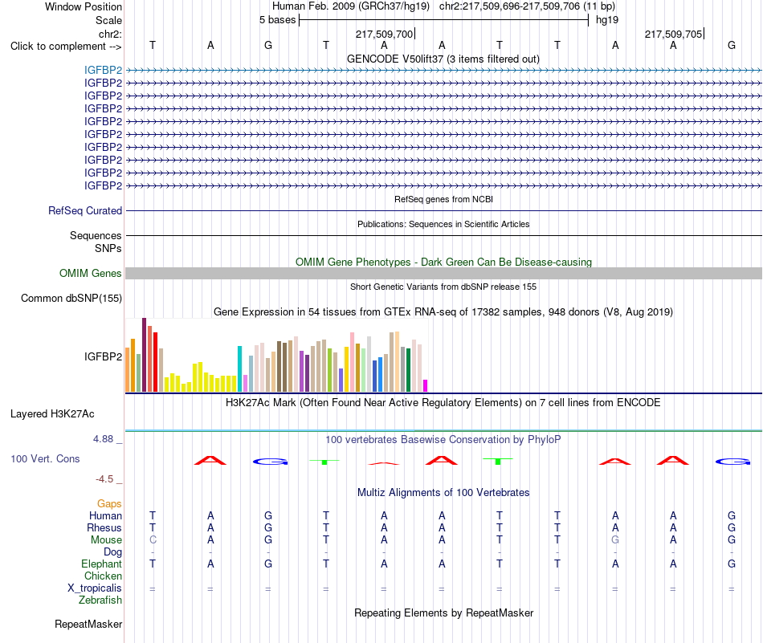Click the OMIM Gene Phenotypes title
This screenshot has width=763, height=643.
[444, 262]
